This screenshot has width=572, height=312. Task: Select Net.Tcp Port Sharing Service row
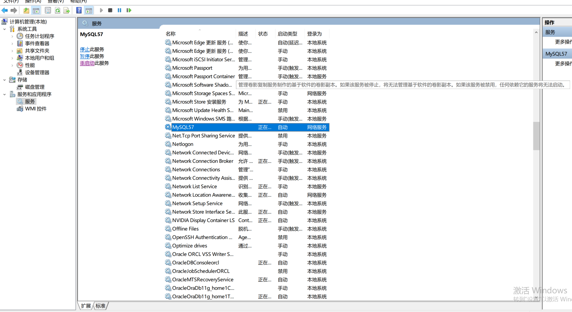247,136
